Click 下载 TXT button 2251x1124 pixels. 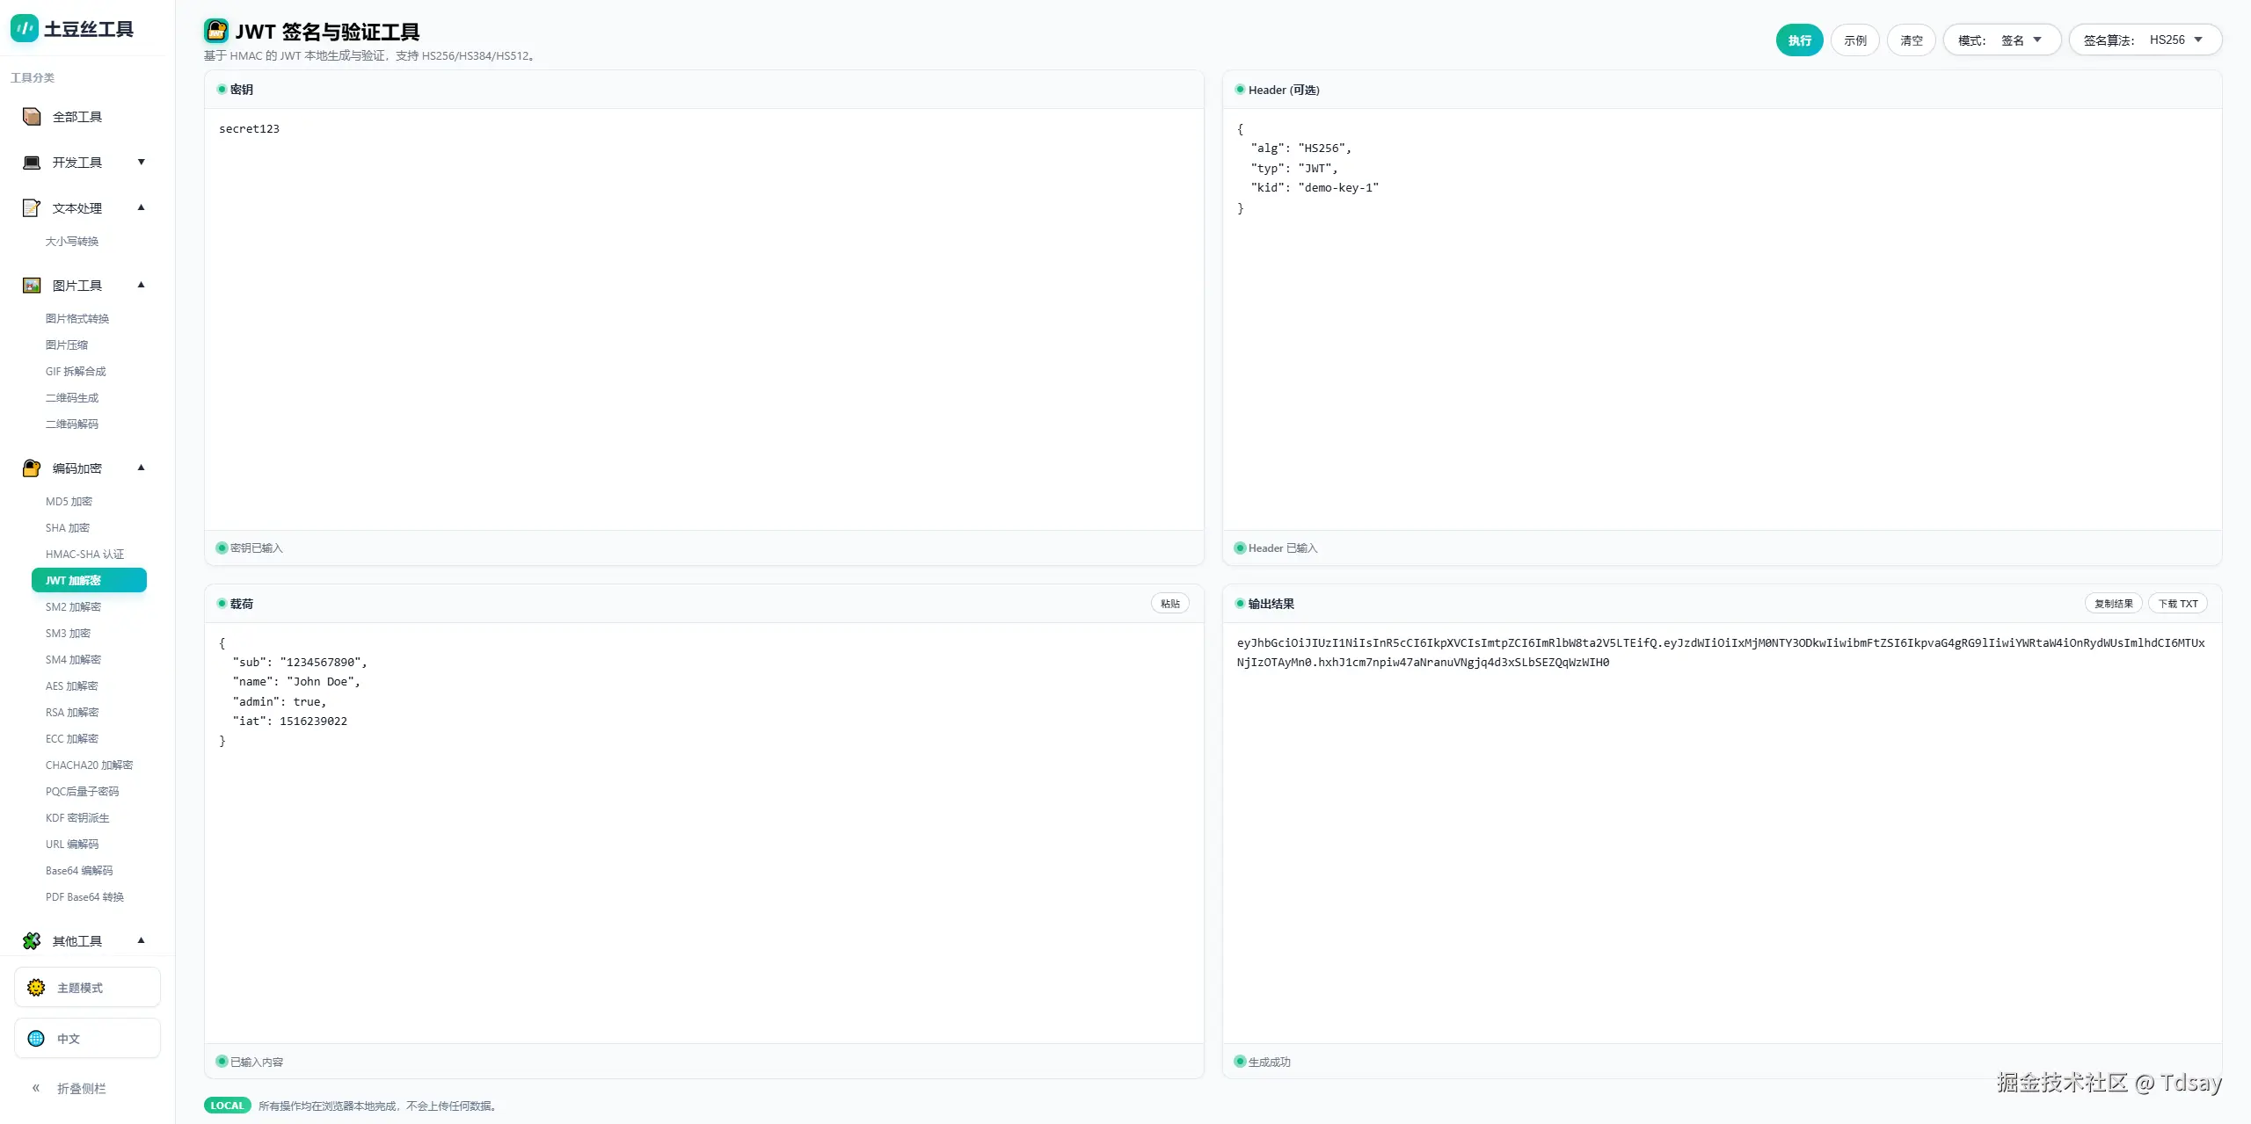2177,604
